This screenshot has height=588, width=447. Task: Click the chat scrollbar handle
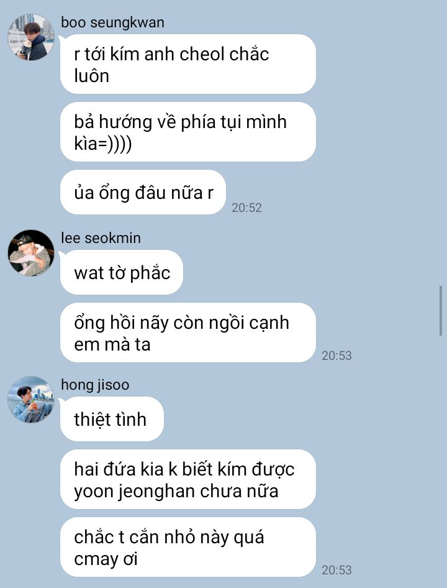[x=441, y=311]
